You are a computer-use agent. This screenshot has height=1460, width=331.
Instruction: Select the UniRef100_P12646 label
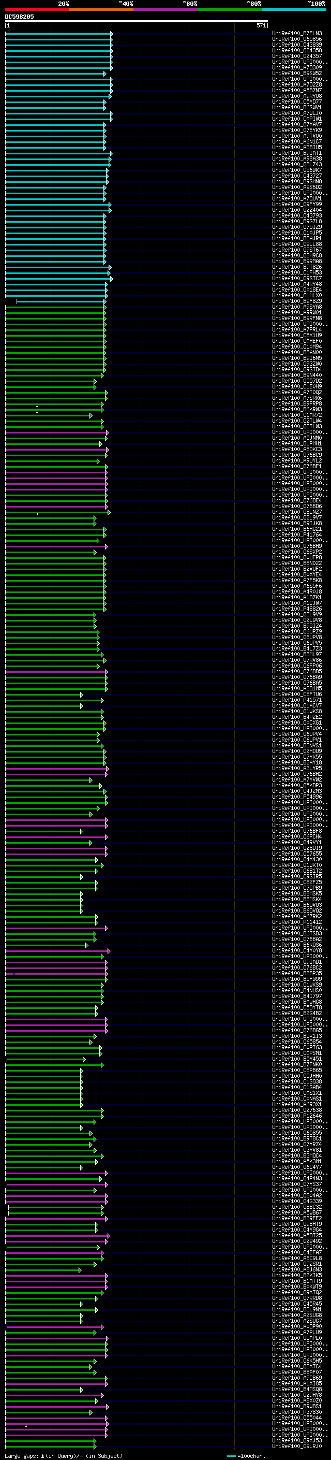coord(297,1116)
